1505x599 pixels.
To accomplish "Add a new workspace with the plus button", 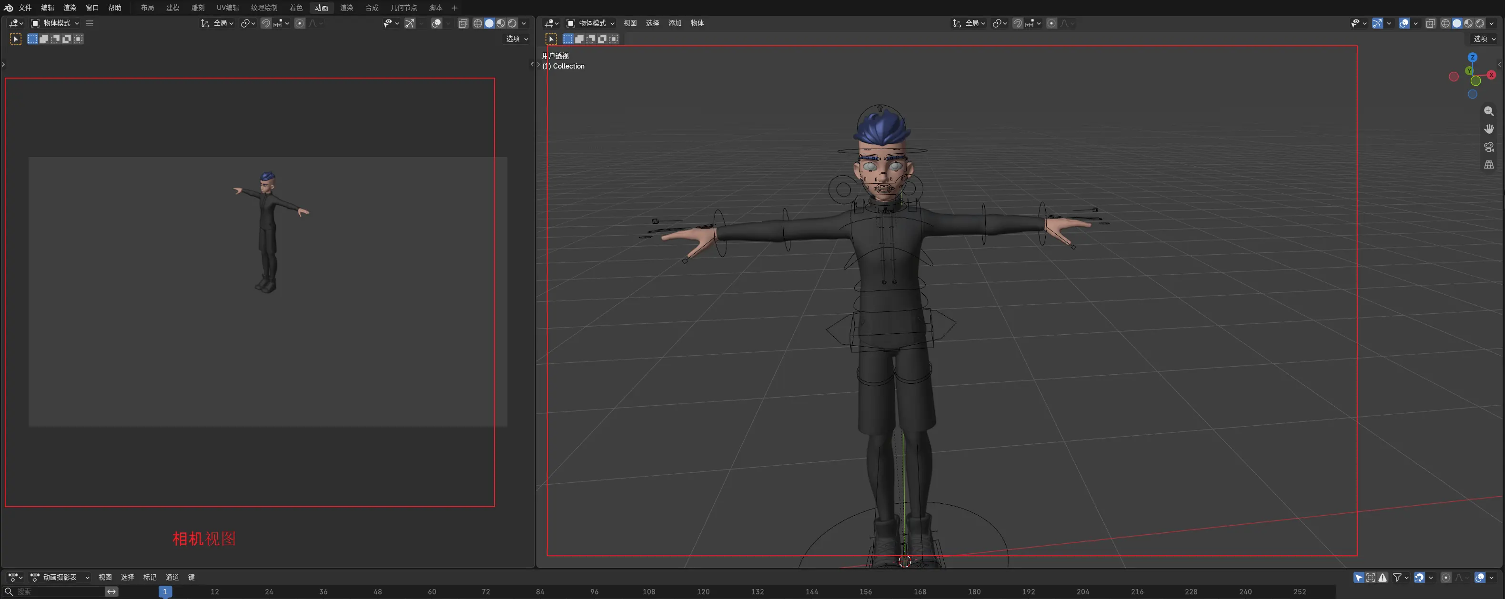I will (x=454, y=8).
